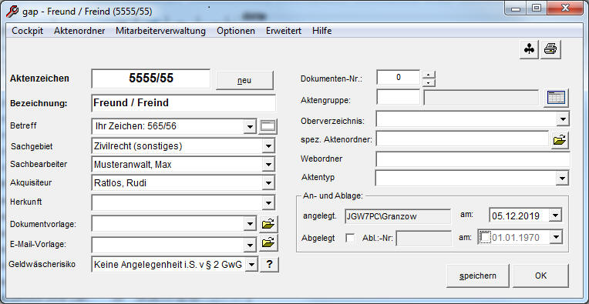Click the Zivilrecht (sonstiges) value
The image size is (589, 304).
click(138, 145)
